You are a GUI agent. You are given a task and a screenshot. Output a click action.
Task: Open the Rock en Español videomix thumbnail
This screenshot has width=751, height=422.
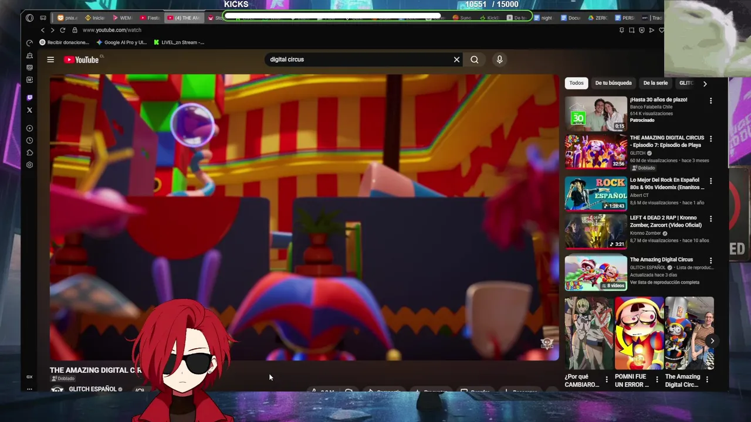596,193
